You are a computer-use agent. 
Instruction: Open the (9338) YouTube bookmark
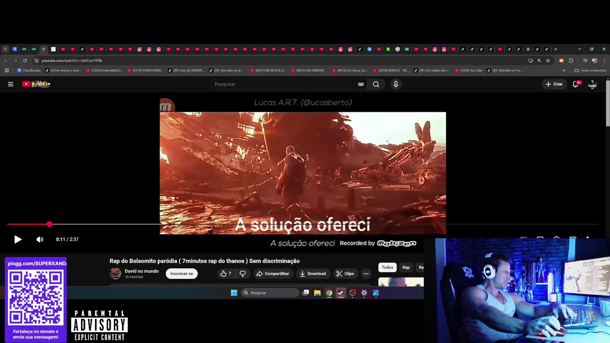468,71
